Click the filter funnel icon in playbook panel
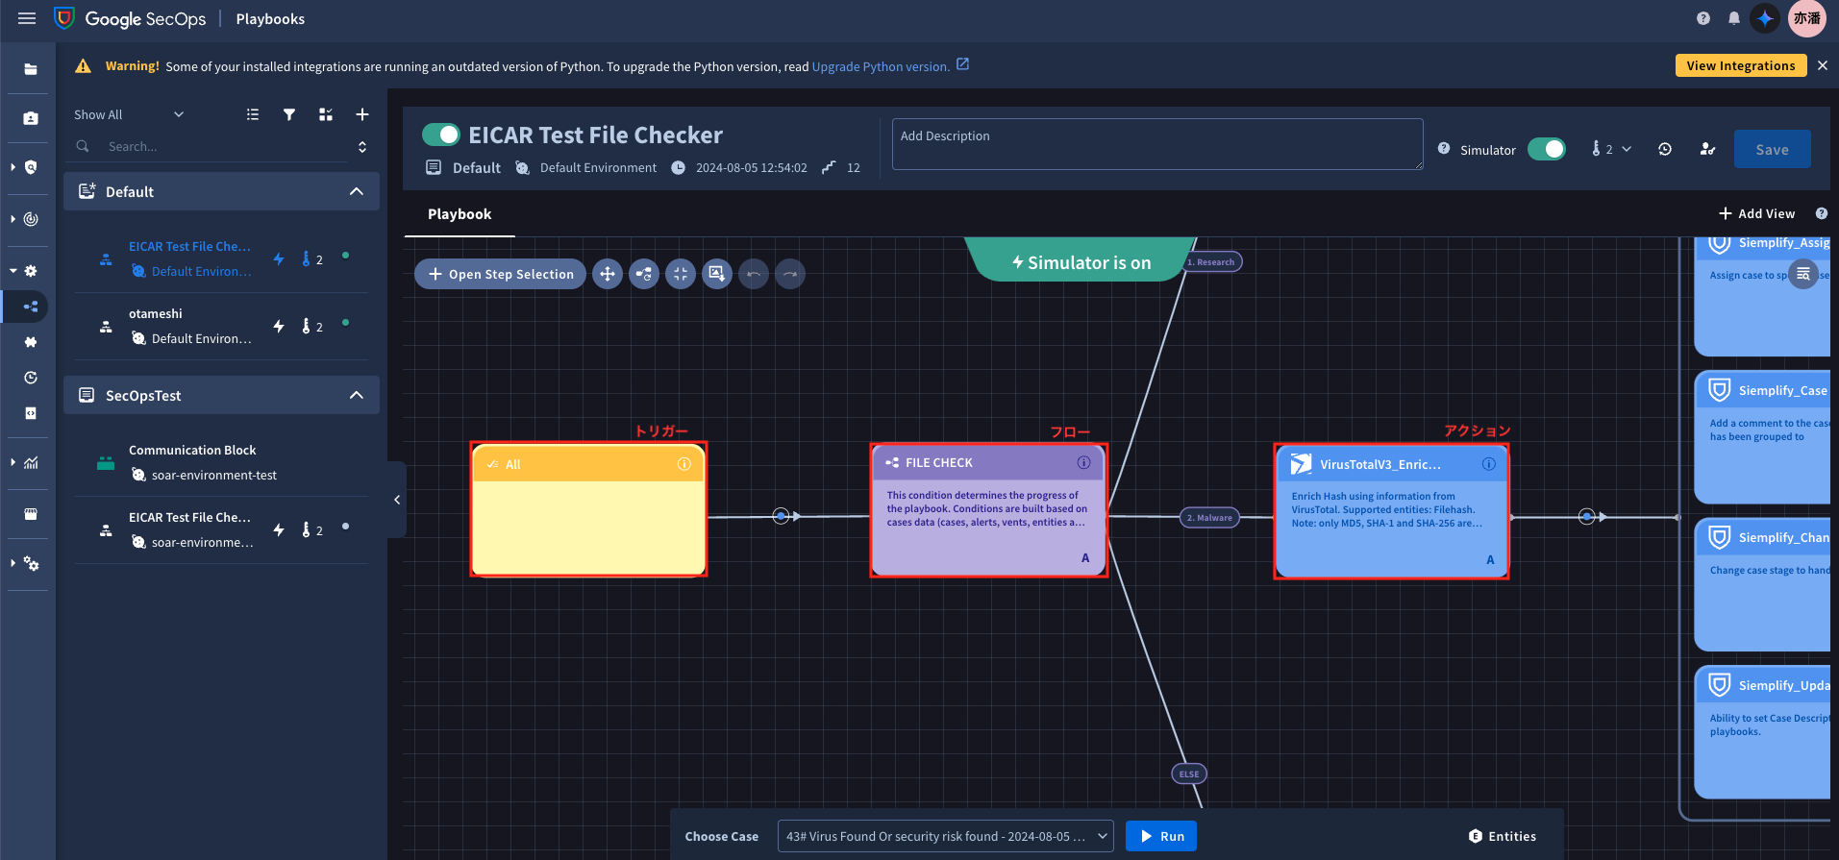Viewport: 1839px width, 860px height. (289, 114)
